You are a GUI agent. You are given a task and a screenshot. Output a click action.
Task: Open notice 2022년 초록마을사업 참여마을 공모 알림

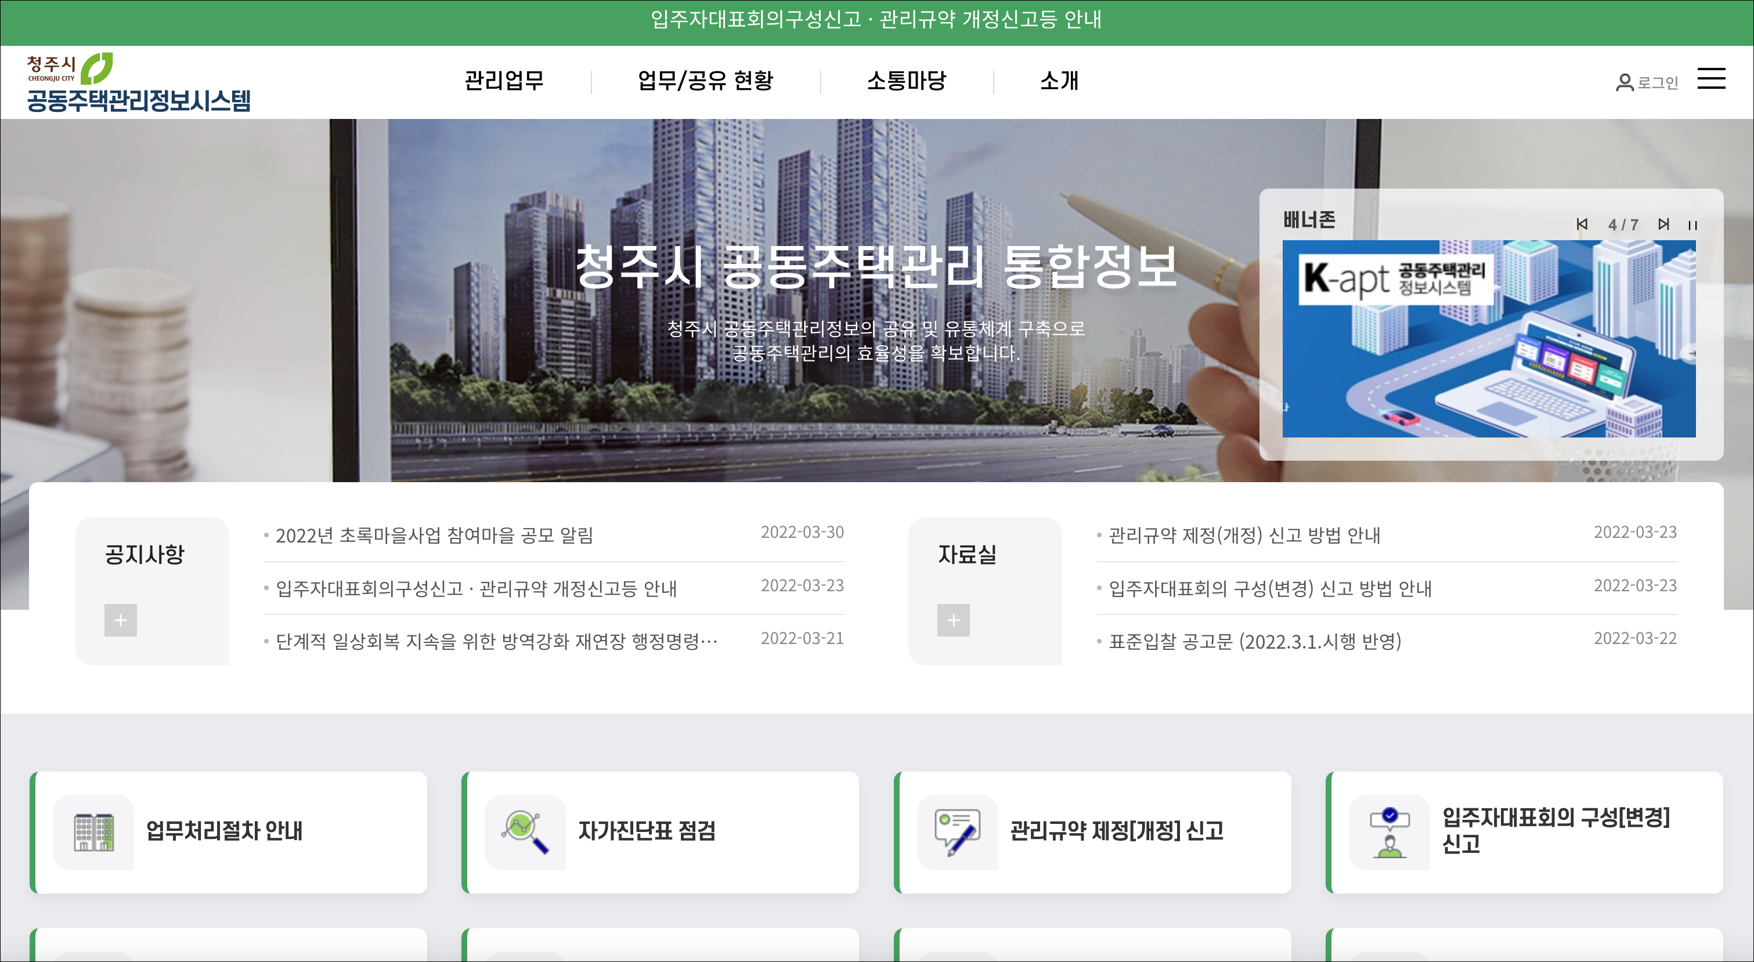coord(434,535)
